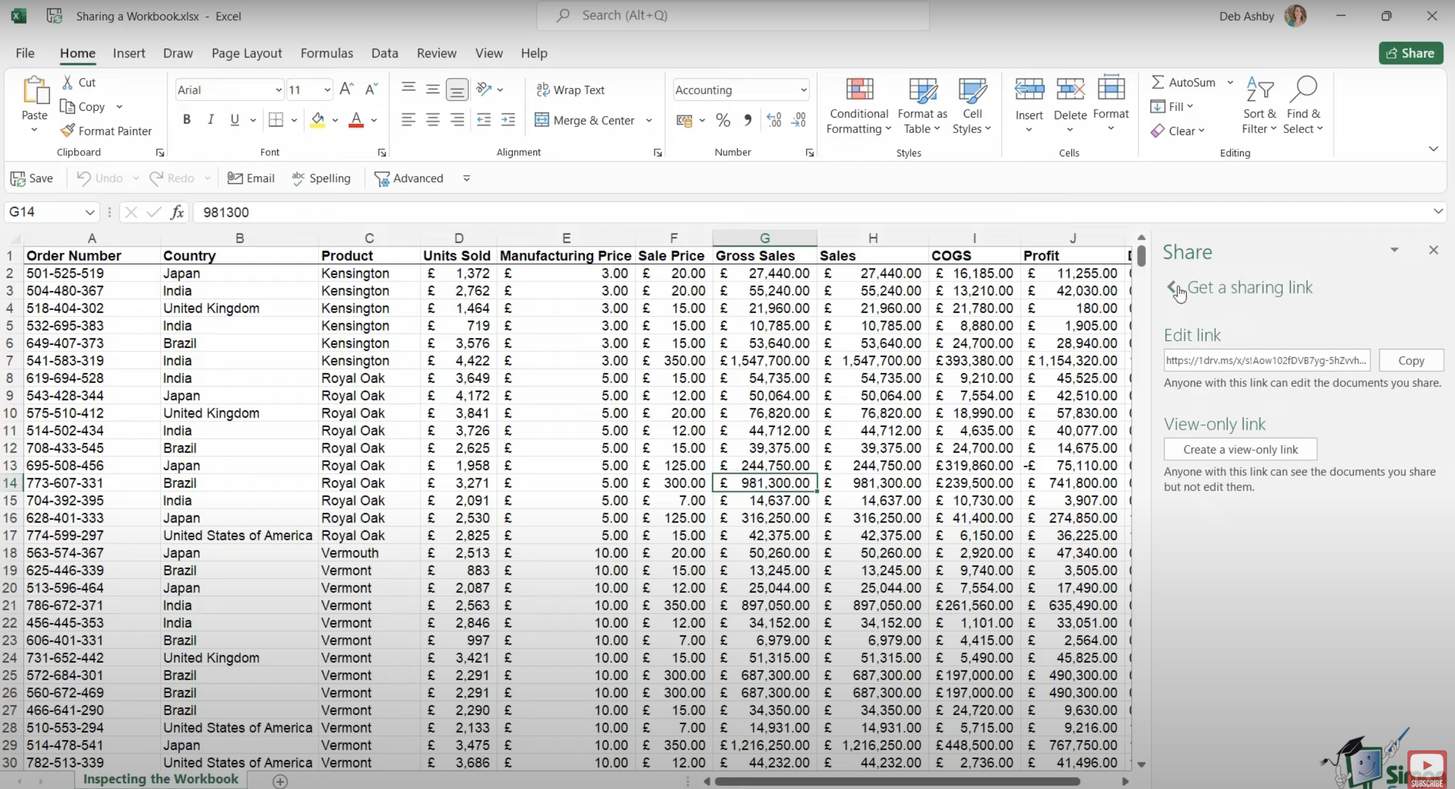Image resolution: width=1455 pixels, height=789 pixels.
Task: Copy the edit link in Share pane
Action: click(x=1410, y=360)
